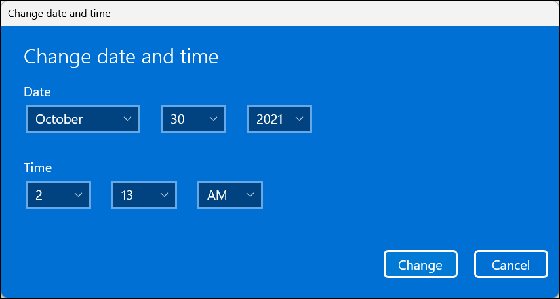This screenshot has width=560, height=299.
Task: Click the chevron arrow beside year 2021
Action: [x=299, y=119]
